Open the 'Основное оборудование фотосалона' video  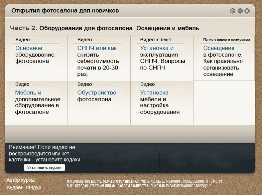[29, 48]
